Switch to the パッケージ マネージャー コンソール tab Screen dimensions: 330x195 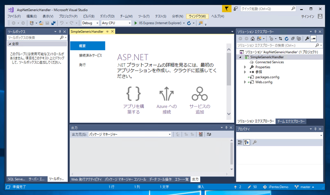125,179
